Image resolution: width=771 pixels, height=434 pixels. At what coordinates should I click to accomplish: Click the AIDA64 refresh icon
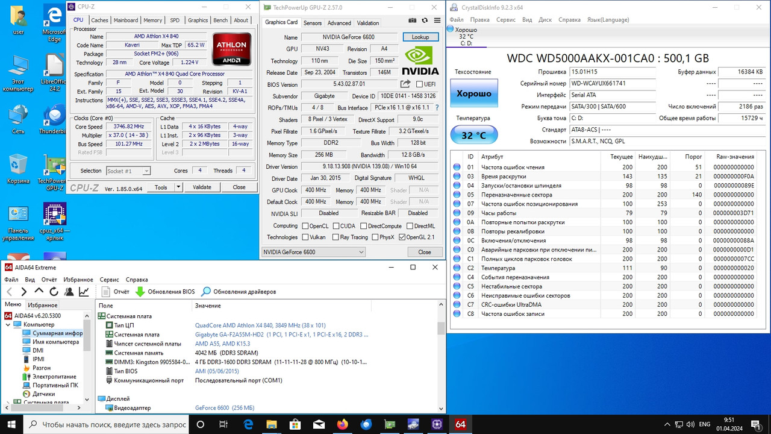[54, 292]
